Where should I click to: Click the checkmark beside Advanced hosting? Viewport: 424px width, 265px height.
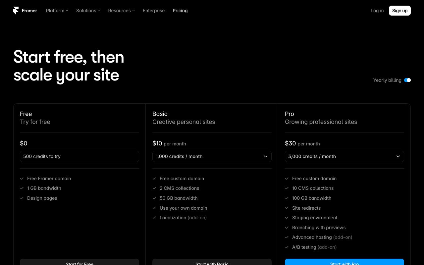point(287,237)
